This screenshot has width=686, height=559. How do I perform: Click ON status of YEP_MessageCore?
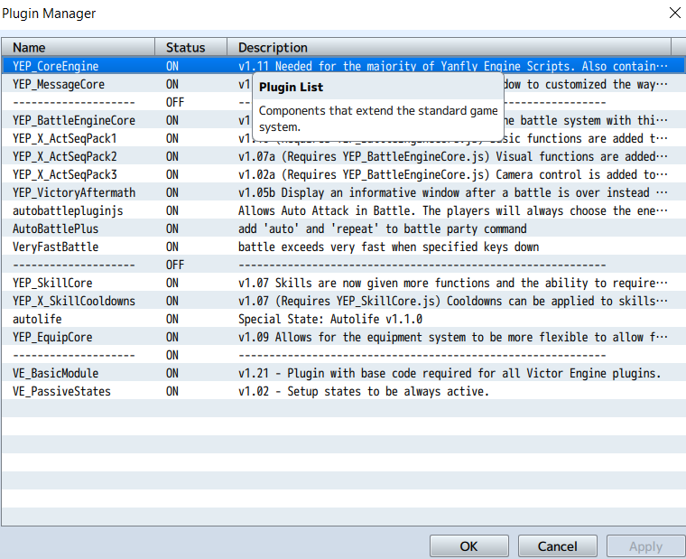click(172, 84)
